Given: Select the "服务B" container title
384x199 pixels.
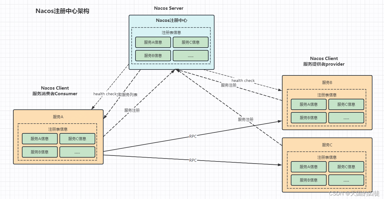Looking at the screenshot, I should pyautogui.click(x=327, y=82).
